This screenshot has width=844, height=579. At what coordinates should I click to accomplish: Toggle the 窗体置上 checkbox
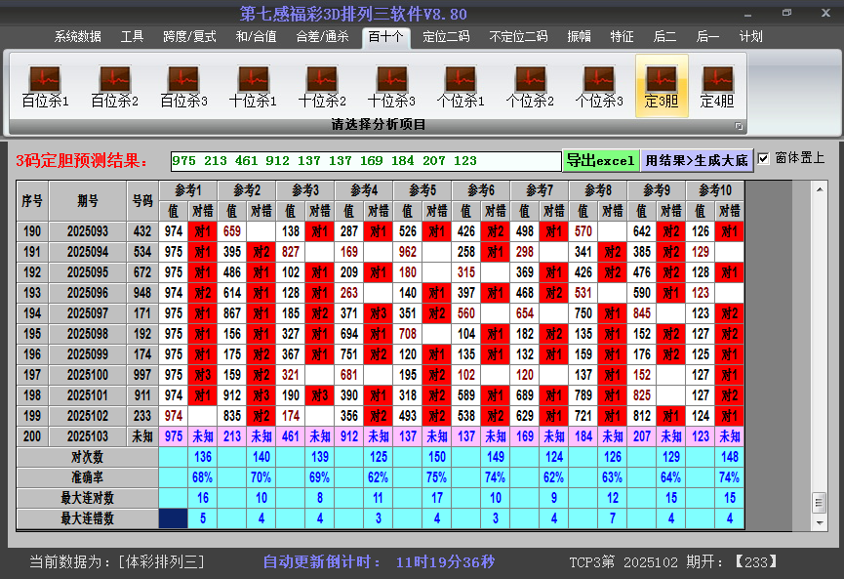pos(763,158)
